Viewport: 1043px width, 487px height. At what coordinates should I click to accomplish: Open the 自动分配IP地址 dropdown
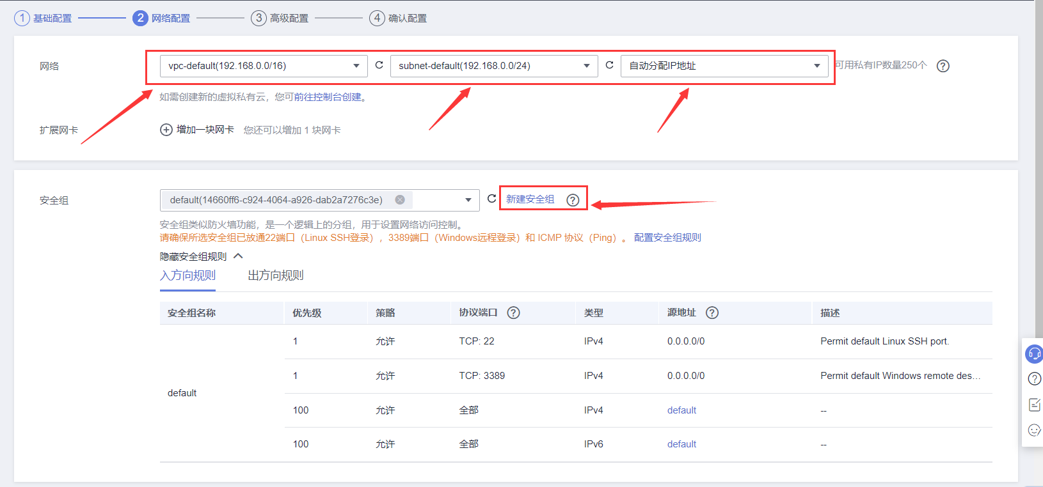pos(724,66)
